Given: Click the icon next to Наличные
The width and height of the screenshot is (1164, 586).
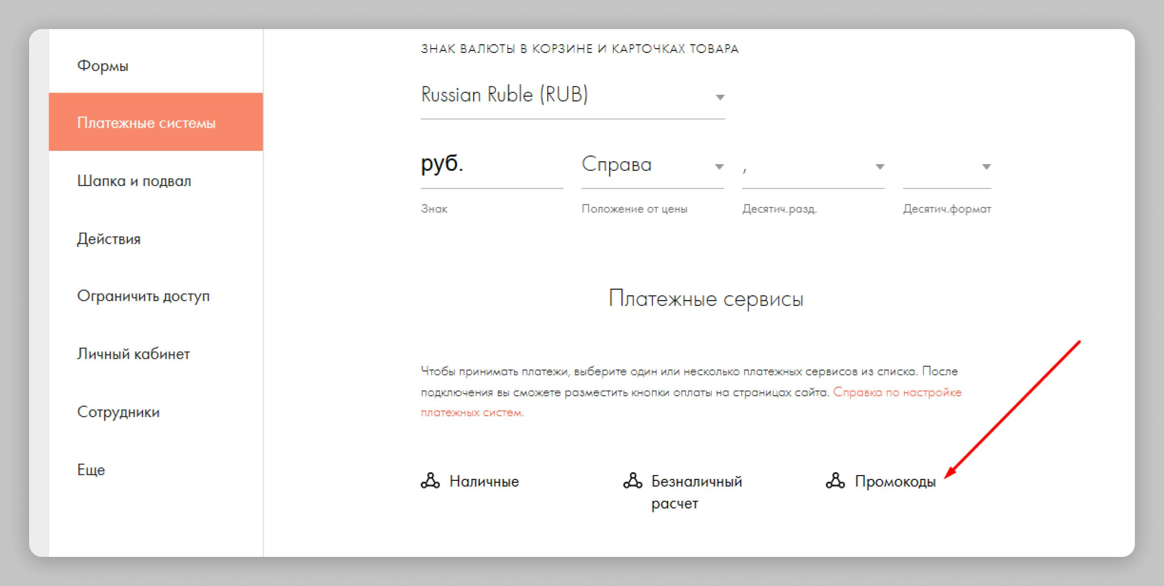Looking at the screenshot, I should click(x=430, y=481).
